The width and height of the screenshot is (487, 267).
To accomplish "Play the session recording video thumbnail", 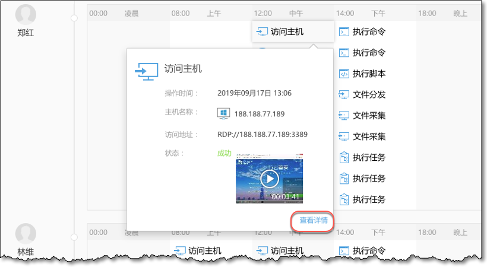I will [x=269, y=179].
